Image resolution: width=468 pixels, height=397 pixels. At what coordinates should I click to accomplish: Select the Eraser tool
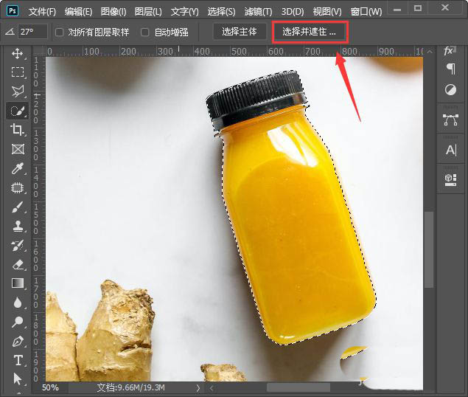18,265
